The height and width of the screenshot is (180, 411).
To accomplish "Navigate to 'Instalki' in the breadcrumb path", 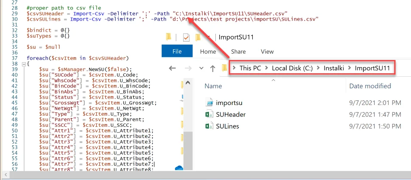I will pos(334,68).
